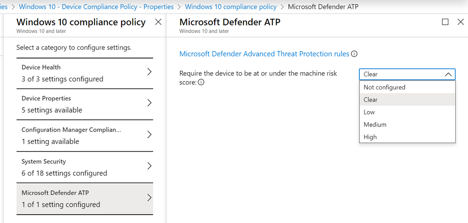The width and height of the screenshot is (468, 223).
Task: Expand chevron on Device Properties row
Action: [x=149, y=103]
